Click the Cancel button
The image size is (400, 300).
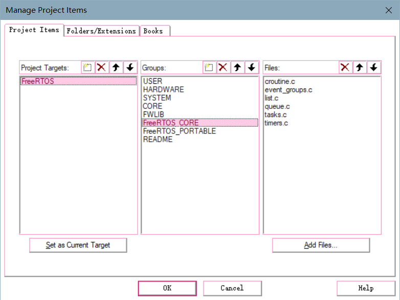(232, 288)
